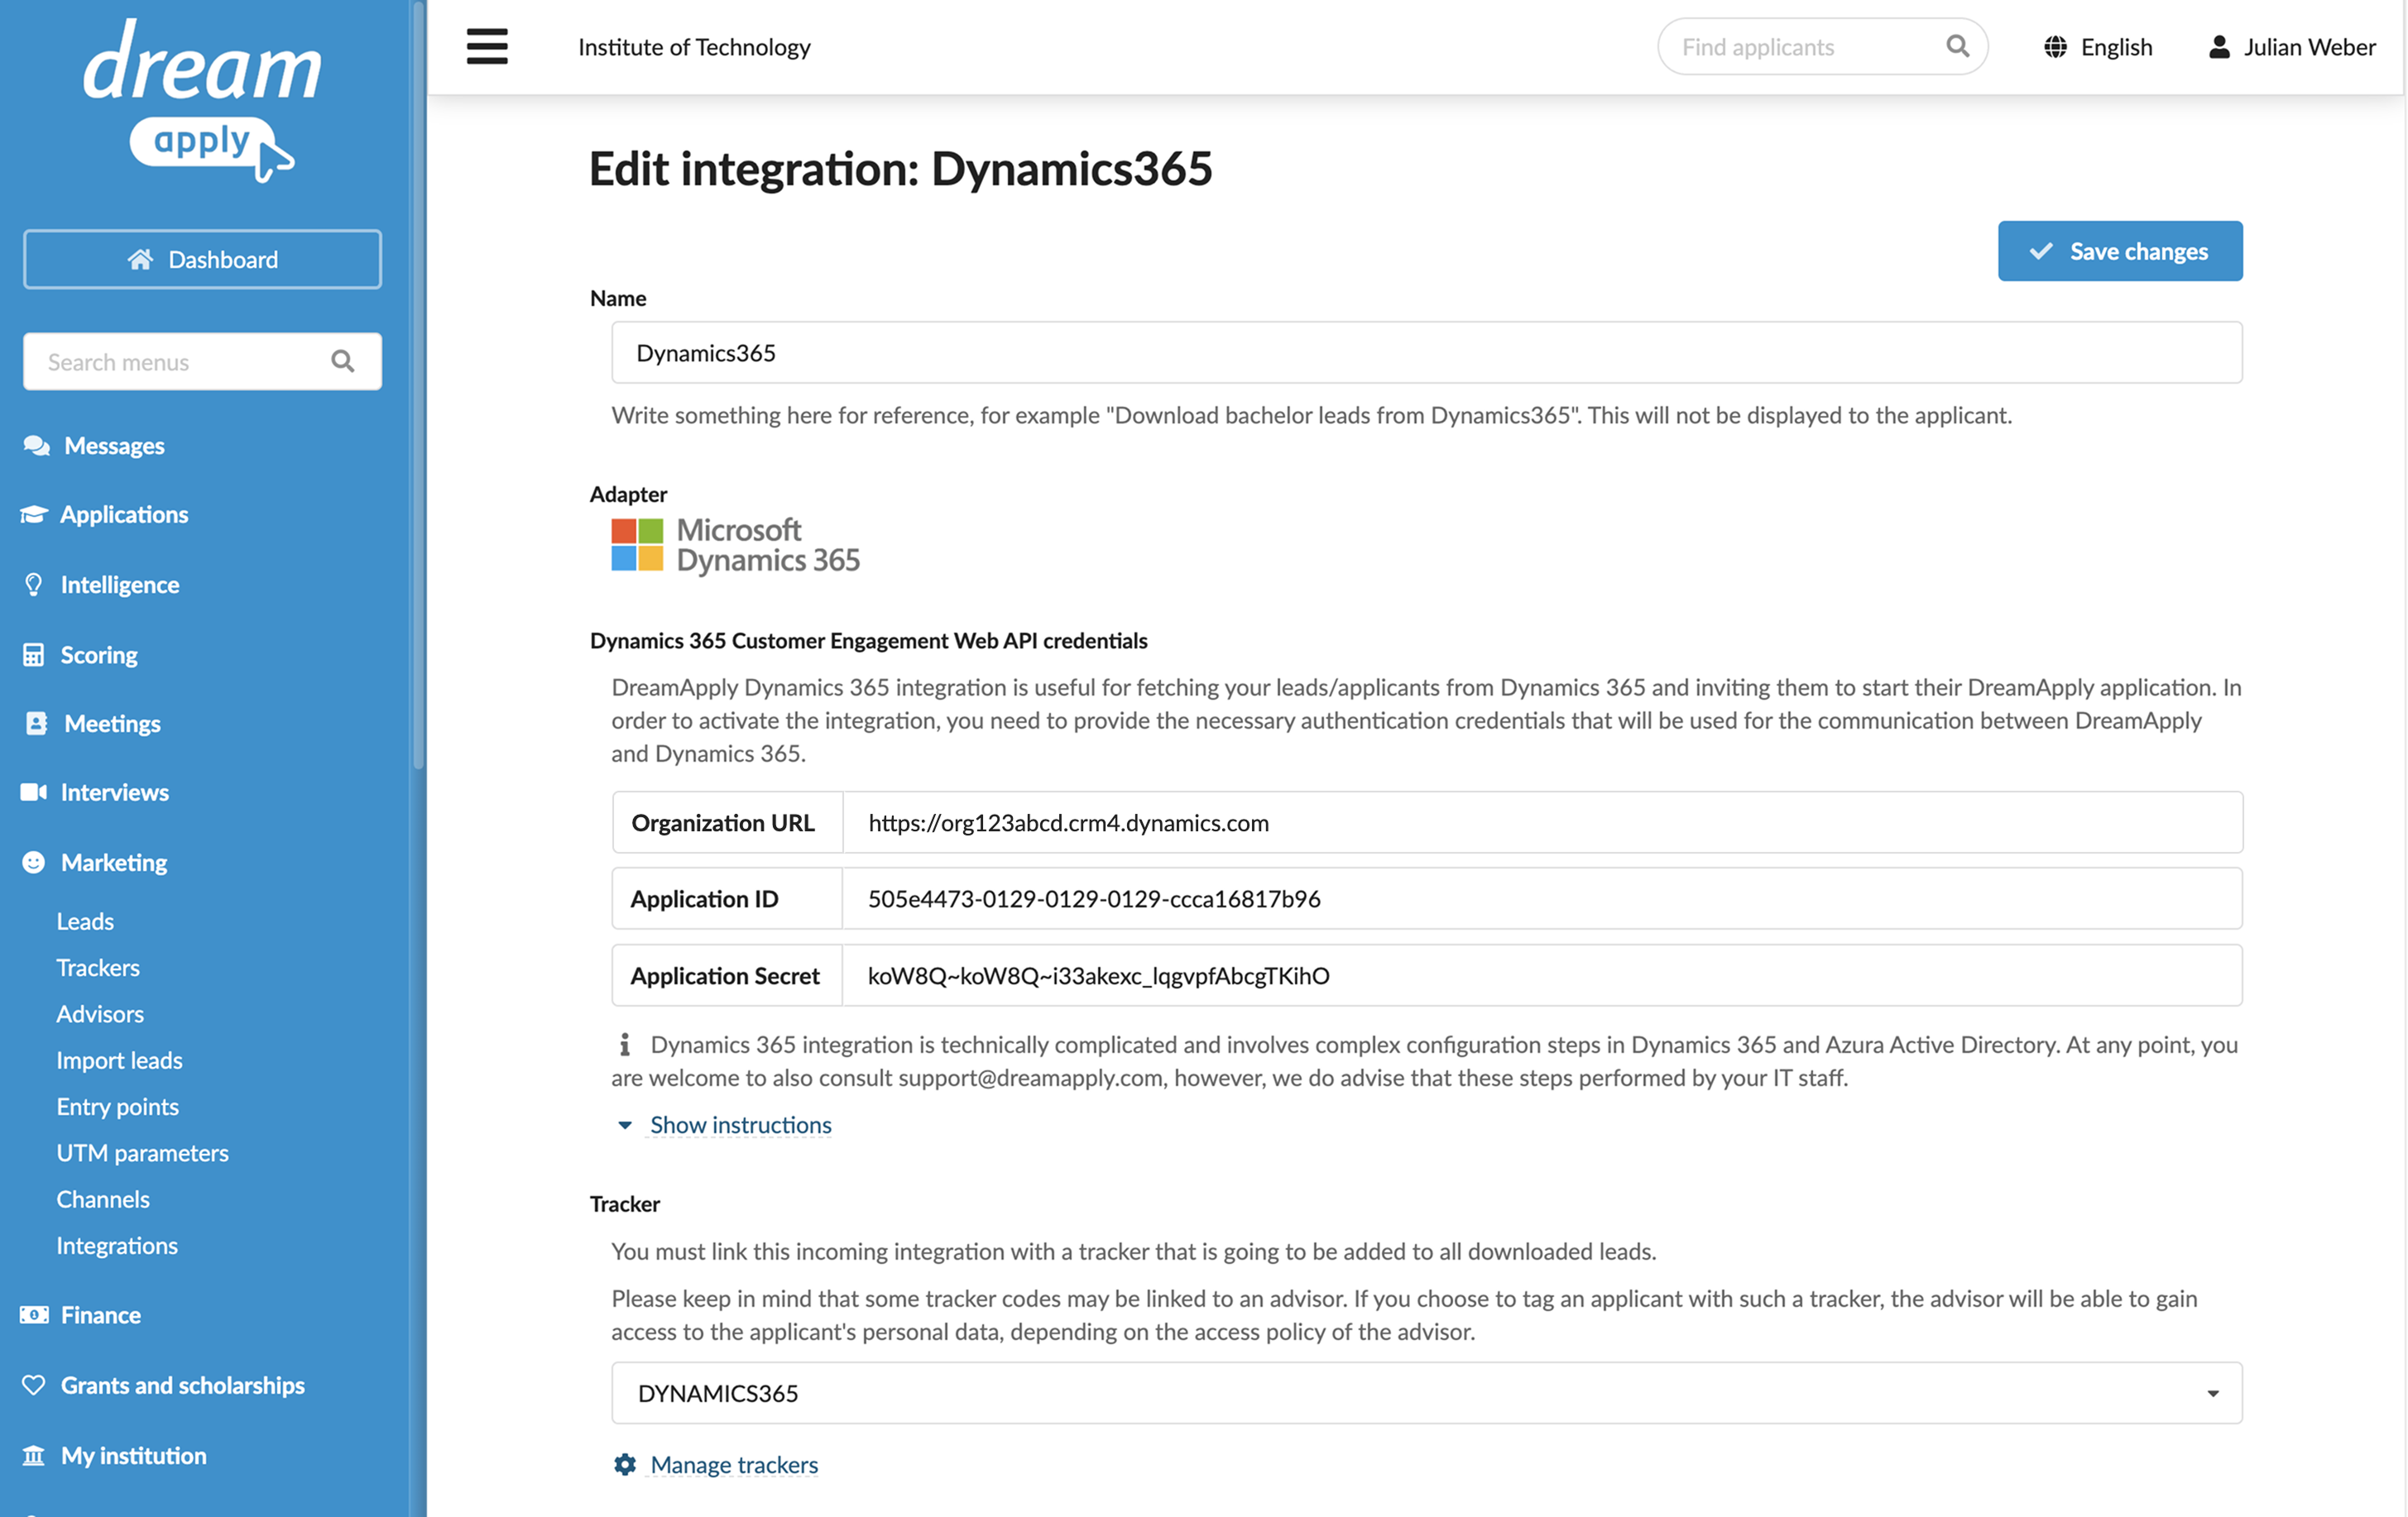The width and height of the screenshot is (2408, 1517).
Task: Click the Find applicants search magnifier icon
Action: [1957, 46]
